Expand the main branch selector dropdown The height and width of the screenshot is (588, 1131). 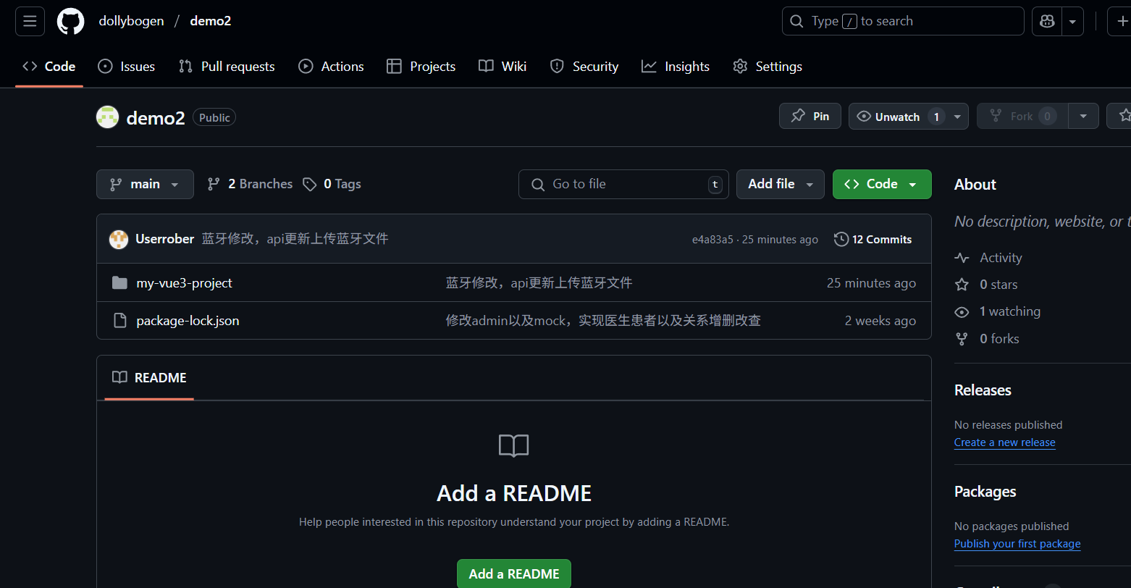click(x=145, y=185)
